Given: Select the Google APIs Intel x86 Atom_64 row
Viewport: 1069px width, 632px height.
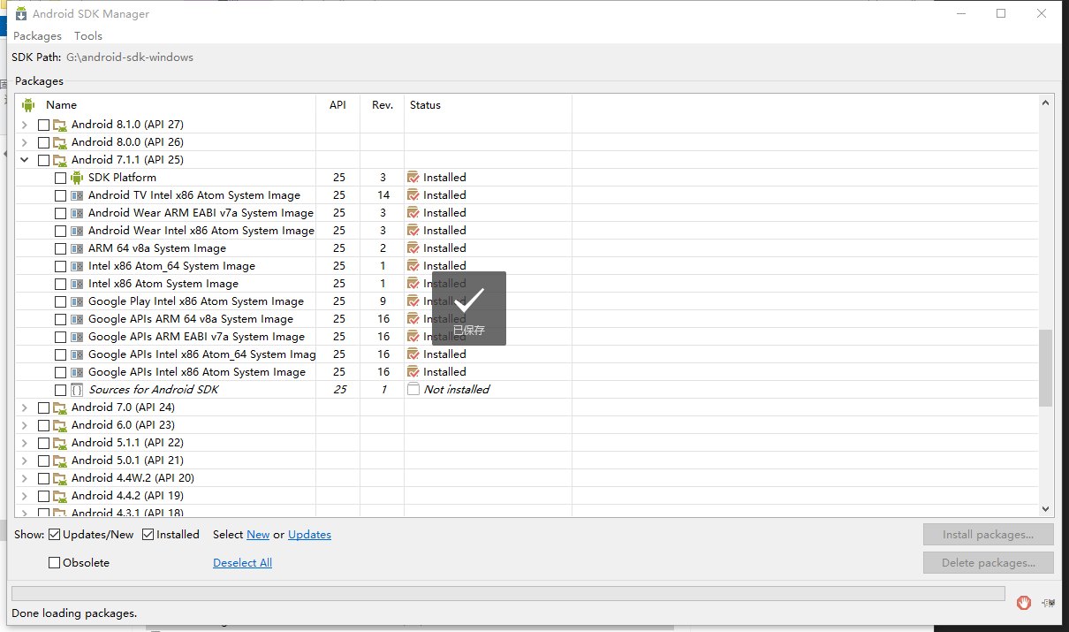Looking at the screenshot, I should click(x=527, y=354).
